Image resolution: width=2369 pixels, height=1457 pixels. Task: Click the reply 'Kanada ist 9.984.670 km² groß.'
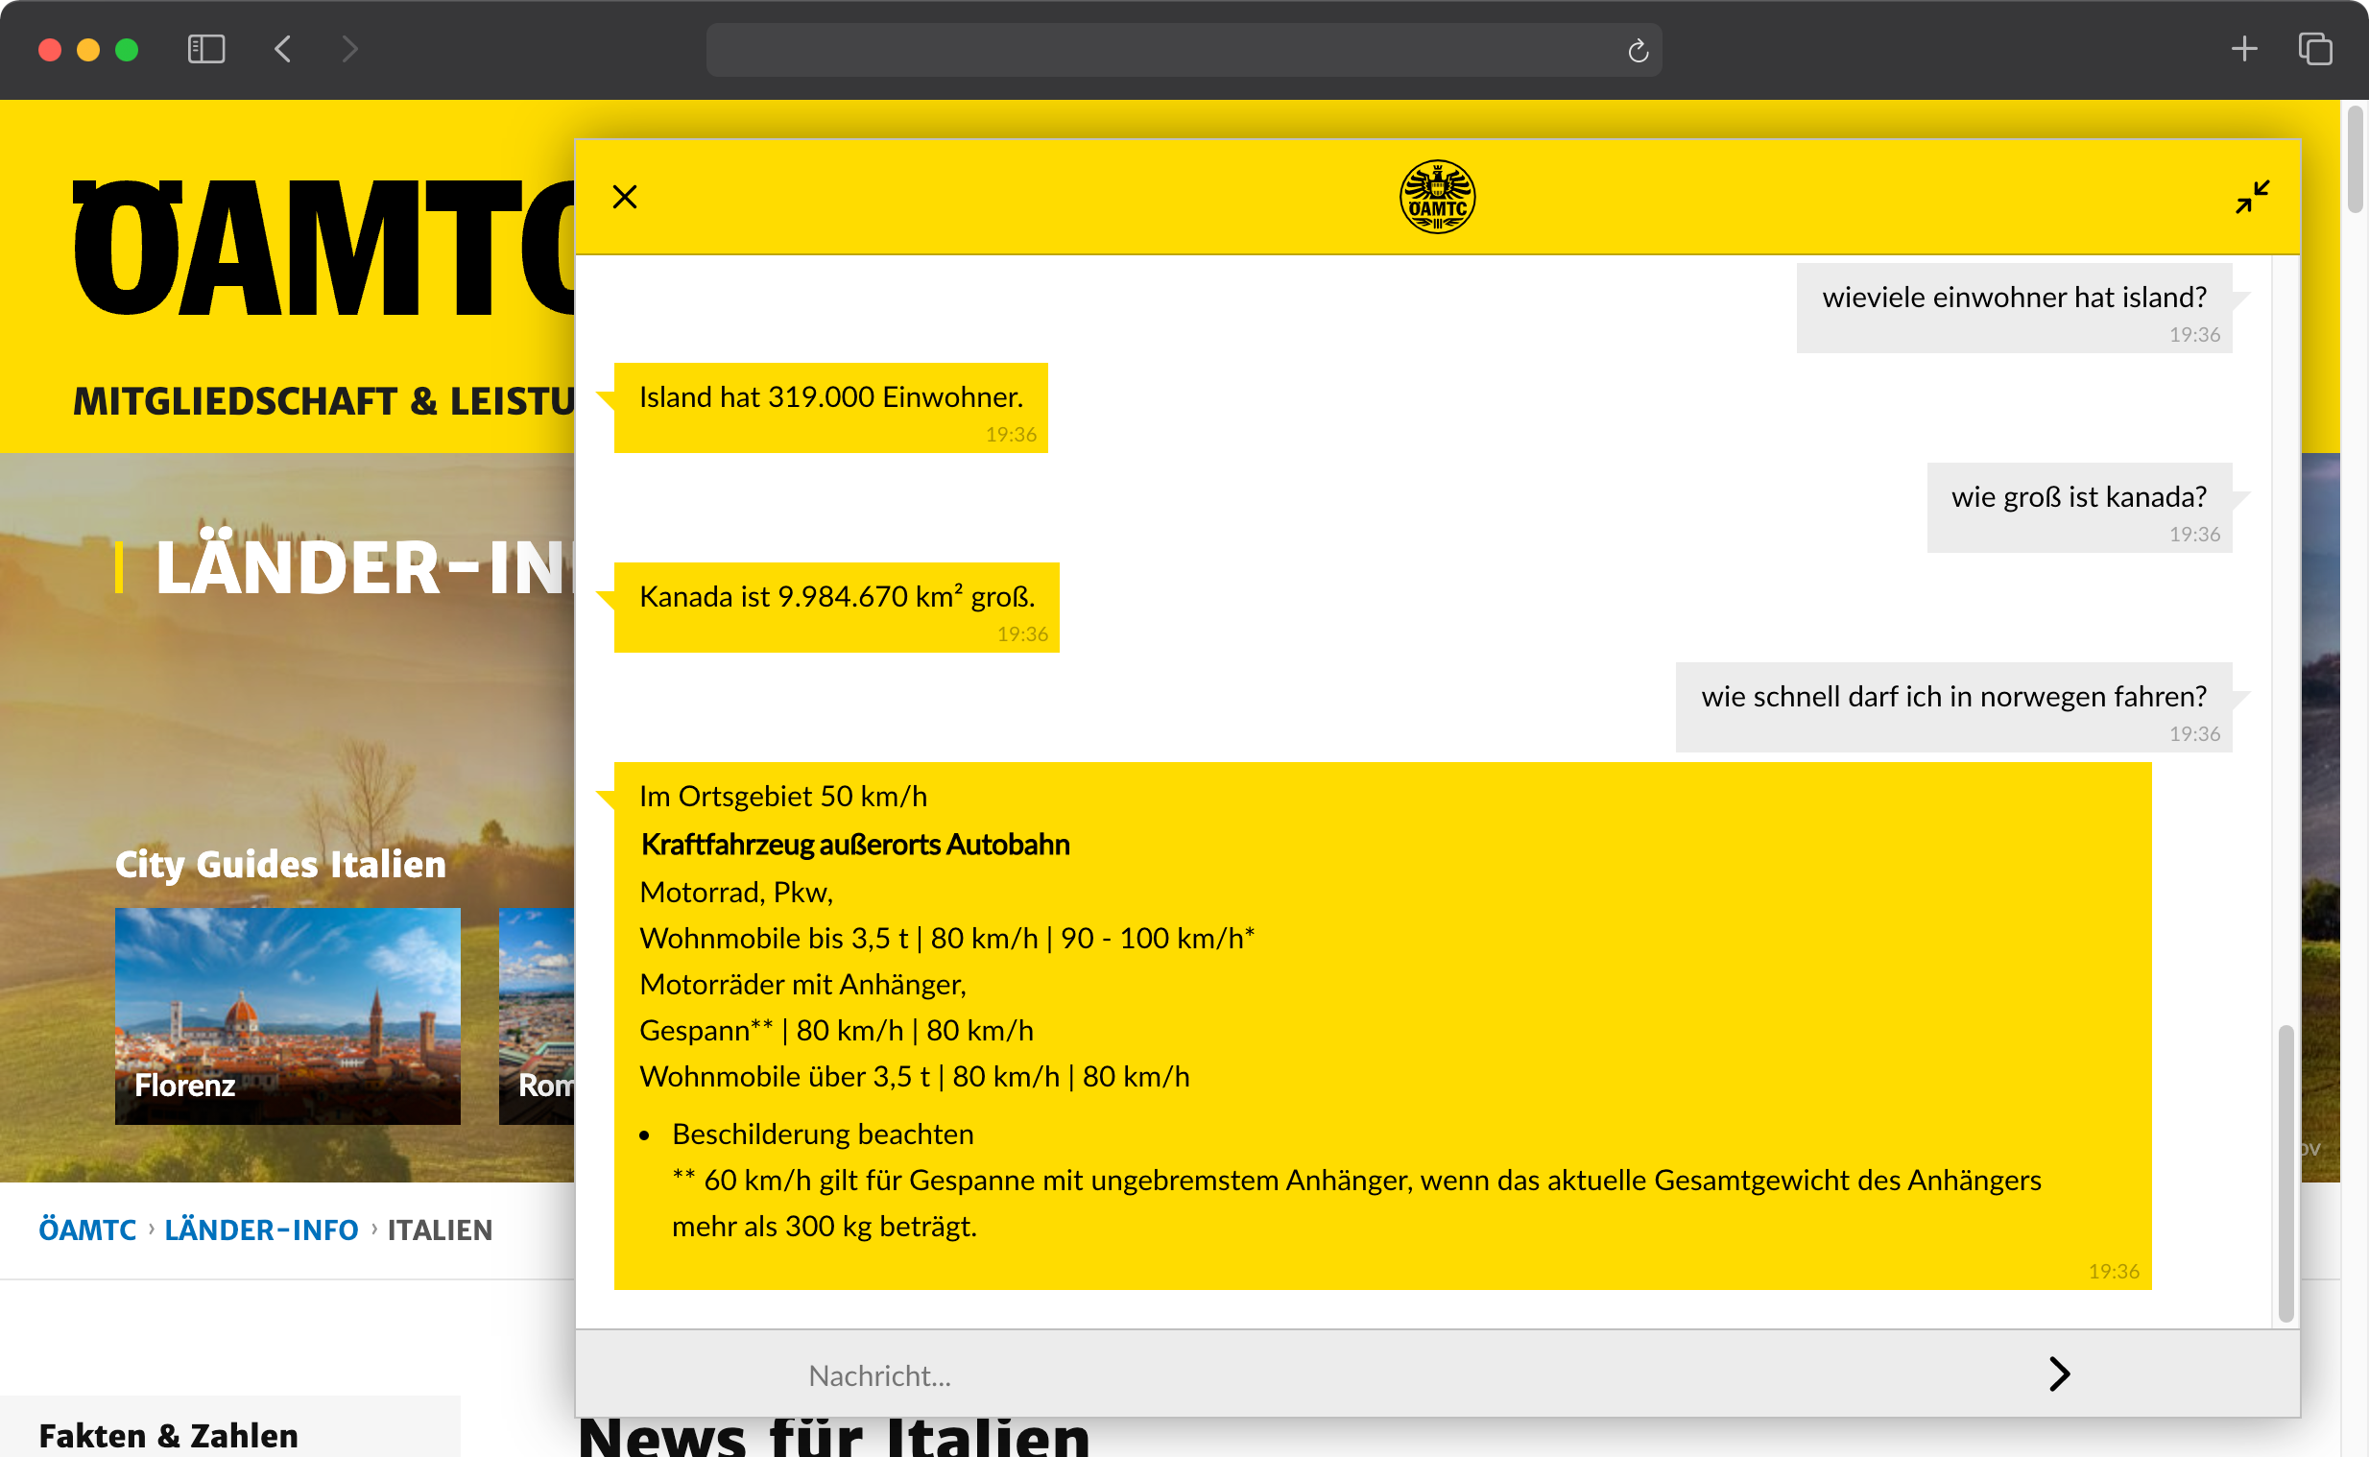pyautogui.click(x=836, y=607)
